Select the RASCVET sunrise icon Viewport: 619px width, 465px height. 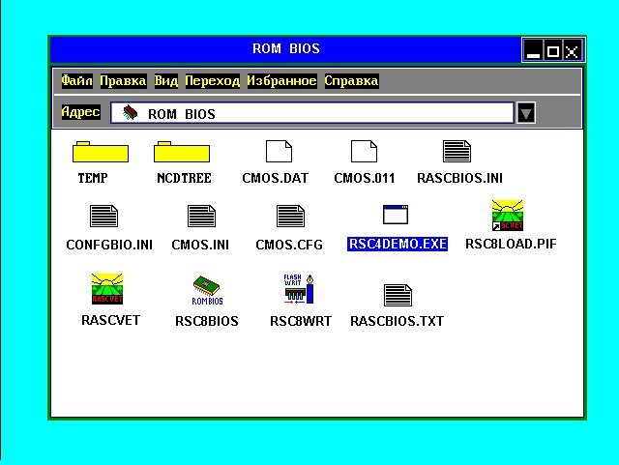point(107,288)
